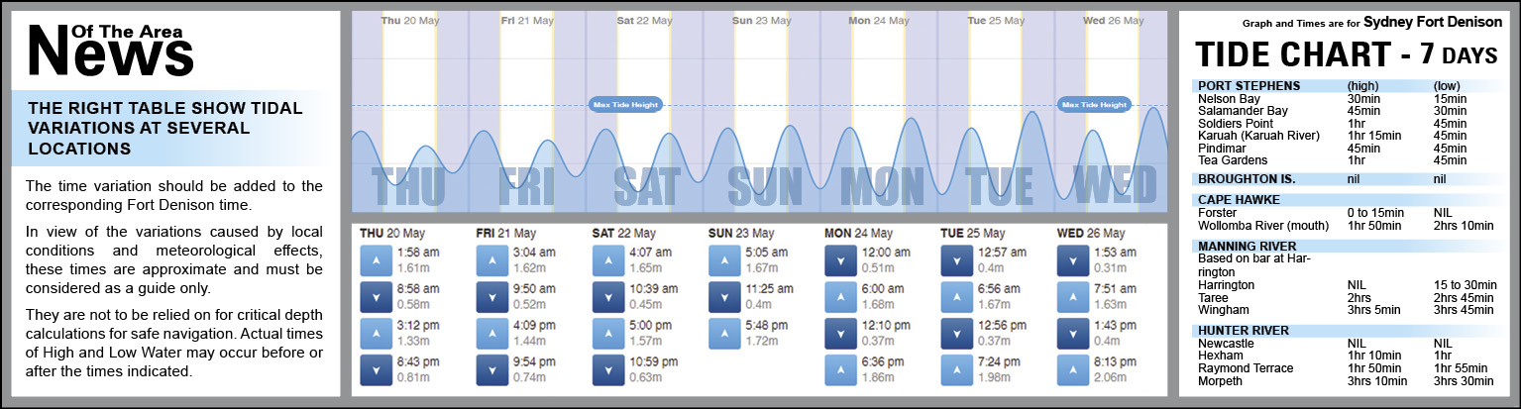Click the PORT STEPHENS section heading
The width and height of the screenshot is (1521, 409).
(x=1249, y=85)
